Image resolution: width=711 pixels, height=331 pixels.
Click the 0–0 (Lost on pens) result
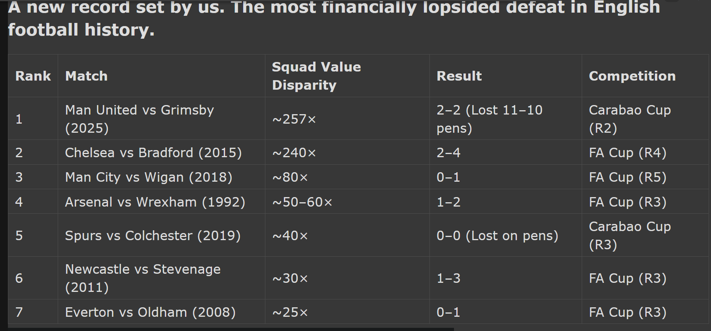click(x=497, y=235)
